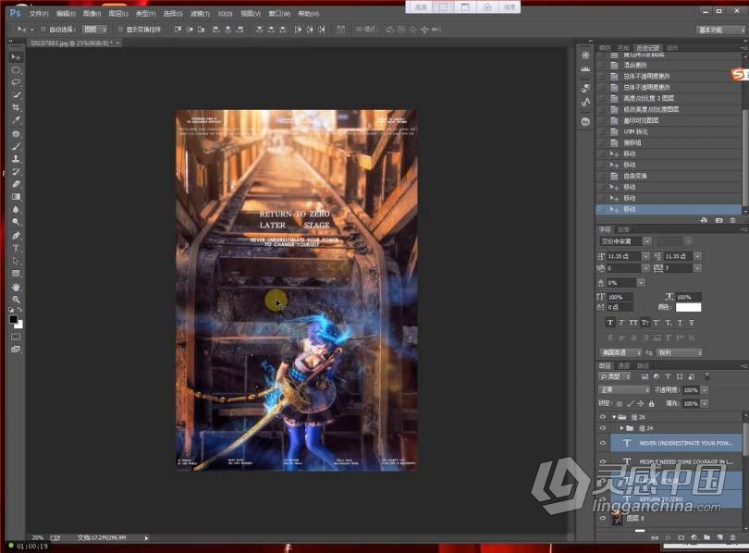Open anti-aliasing method dropdown

click(680, 353)
